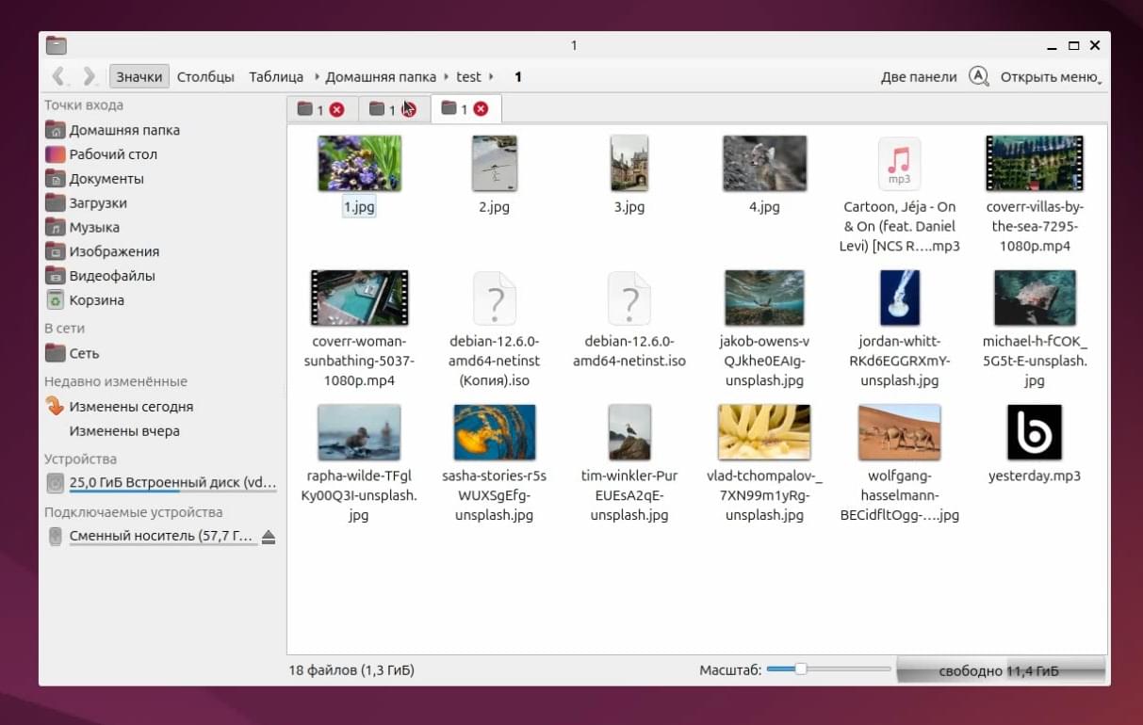Select the debian-12.6.0-amd64-netinst.iso file icon

629,298
